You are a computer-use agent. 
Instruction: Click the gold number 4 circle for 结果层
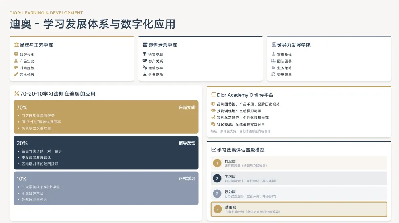pyautogui.click(x=218, y=209)
